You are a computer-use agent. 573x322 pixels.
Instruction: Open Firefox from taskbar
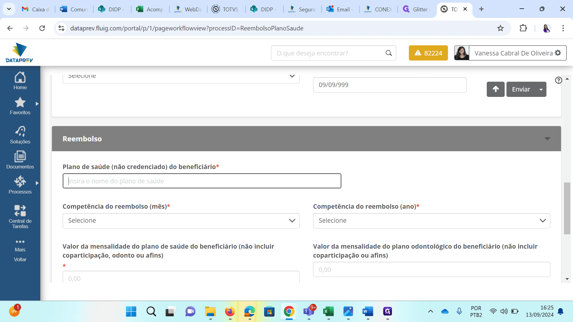click(230, 312)
